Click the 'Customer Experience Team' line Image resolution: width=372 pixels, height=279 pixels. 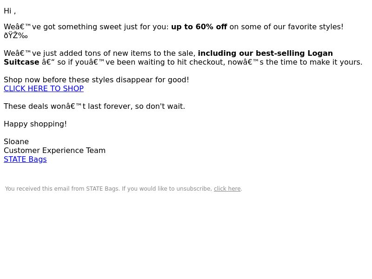tap(54, 150)
